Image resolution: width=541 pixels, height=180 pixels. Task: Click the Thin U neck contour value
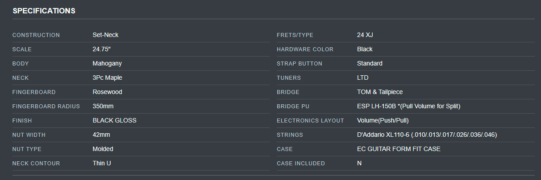[x=102, y=163]
